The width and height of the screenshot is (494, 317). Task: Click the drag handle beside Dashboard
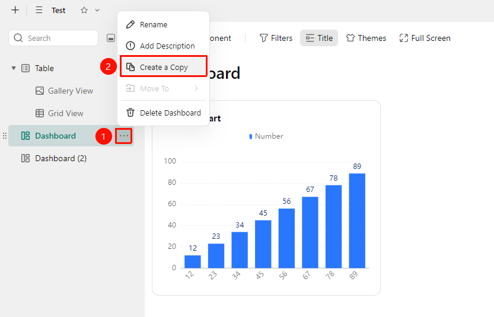pos(4,136)
